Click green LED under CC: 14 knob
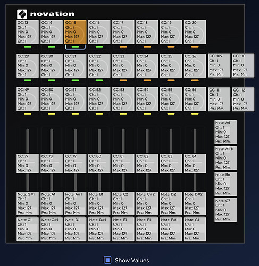Image resolution: width=259 pixels, height=266 pixels. [52, 47]
